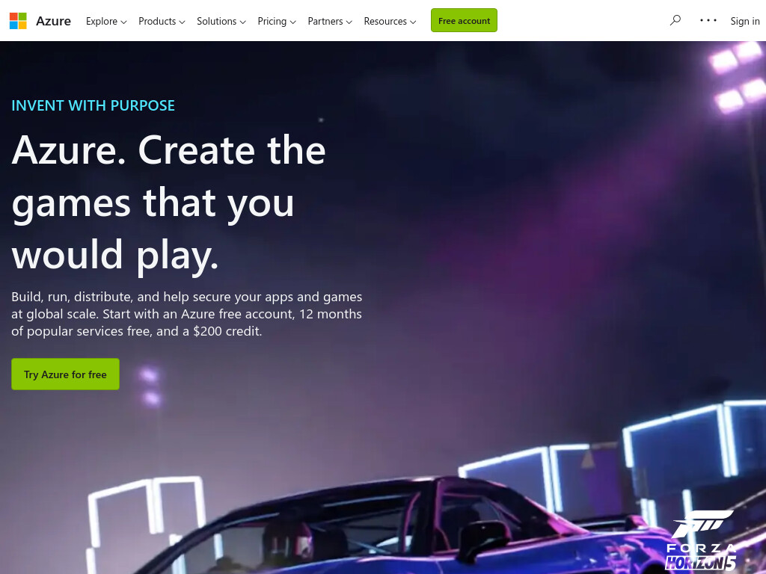Click the chevron beside Pricing

click(x=292, y=22)
